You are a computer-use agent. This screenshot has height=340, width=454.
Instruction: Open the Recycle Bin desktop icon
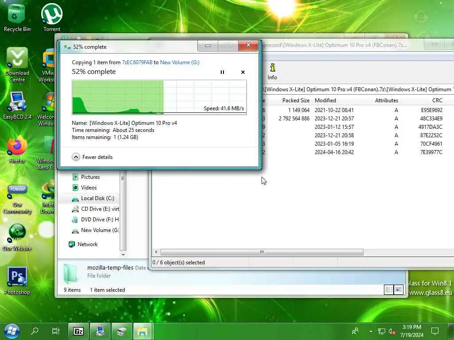coord(17,17)
